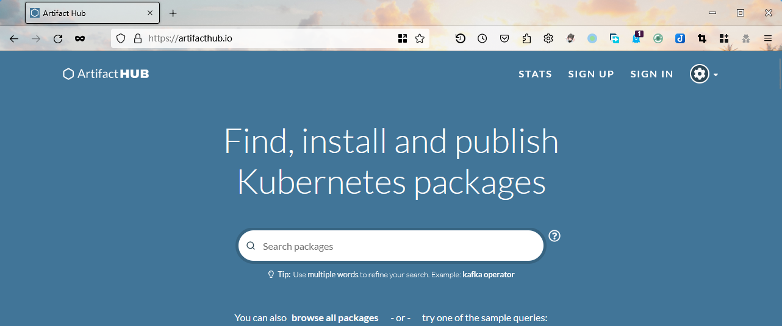Click the Search packages input field
This screenshot has width=782, height=326.
coord(390,246)
